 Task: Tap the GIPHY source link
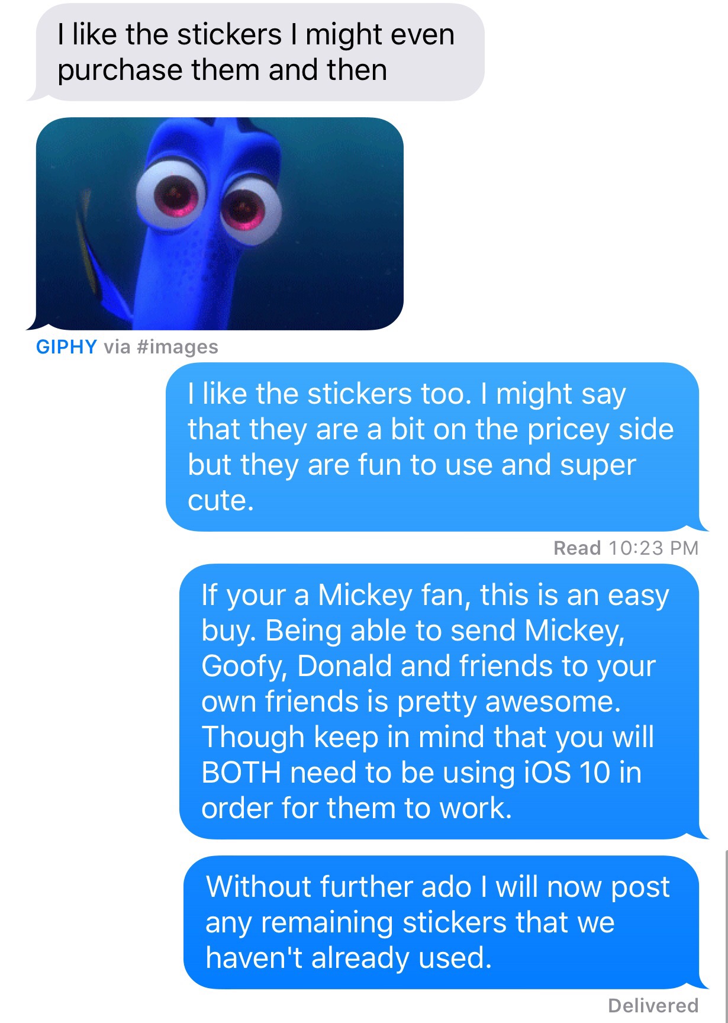[x=66, y=347]
